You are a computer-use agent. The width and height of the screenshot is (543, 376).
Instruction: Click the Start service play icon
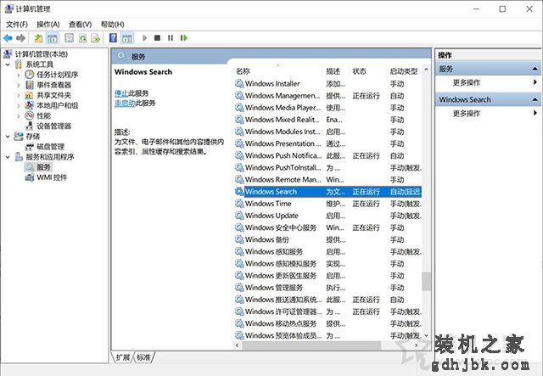tap(145, 38)
